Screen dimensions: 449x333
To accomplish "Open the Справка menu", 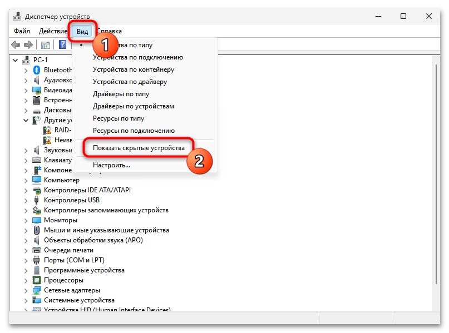I will (110, 31).
